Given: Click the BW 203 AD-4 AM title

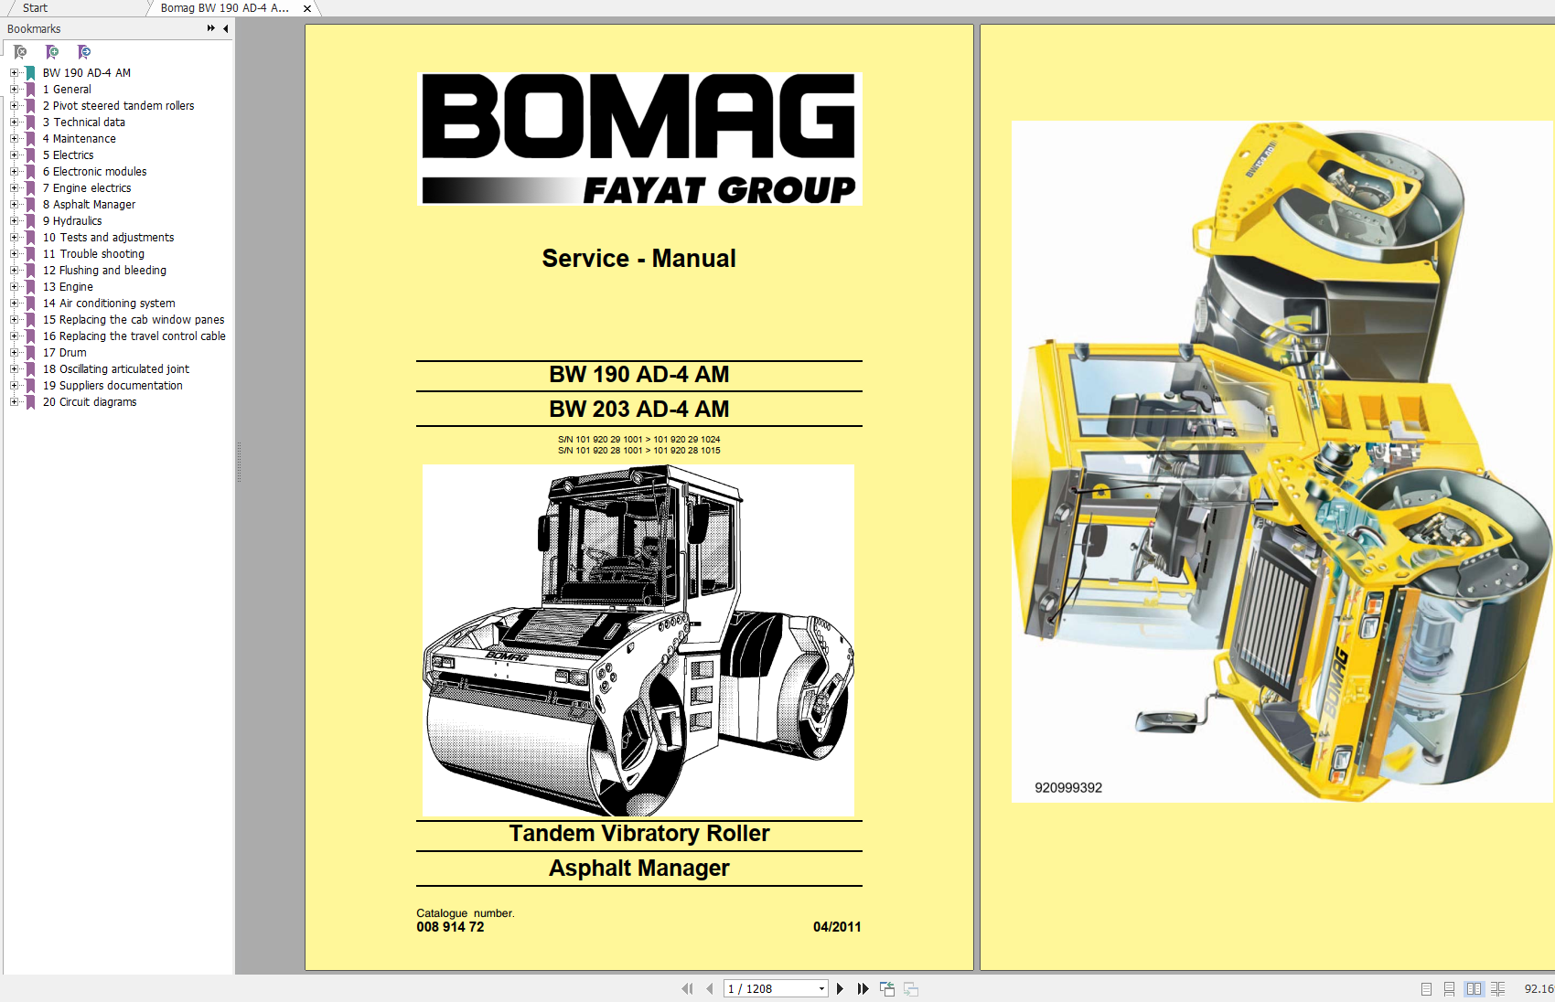Looking at the screenshot, I should (x=638, y=409).
